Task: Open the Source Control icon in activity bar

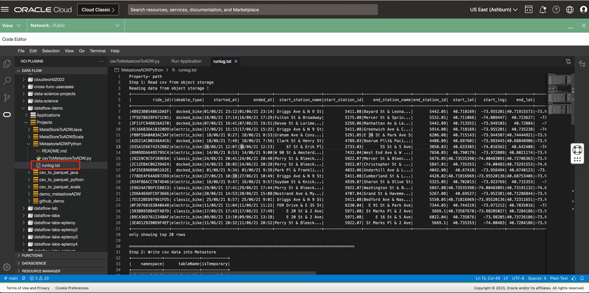Action: (7, 97)
